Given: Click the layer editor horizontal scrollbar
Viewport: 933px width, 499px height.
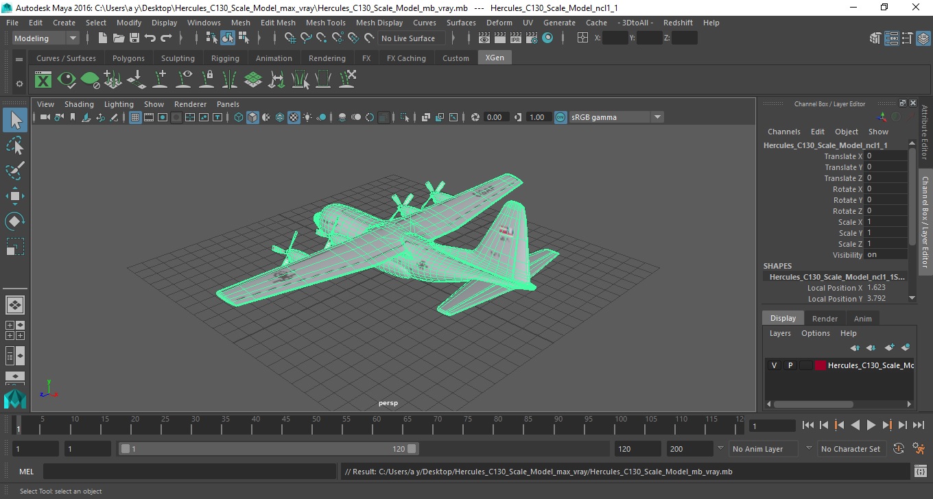Looking at the screenshot, I should pyautogui.click(x=814, y=404).
